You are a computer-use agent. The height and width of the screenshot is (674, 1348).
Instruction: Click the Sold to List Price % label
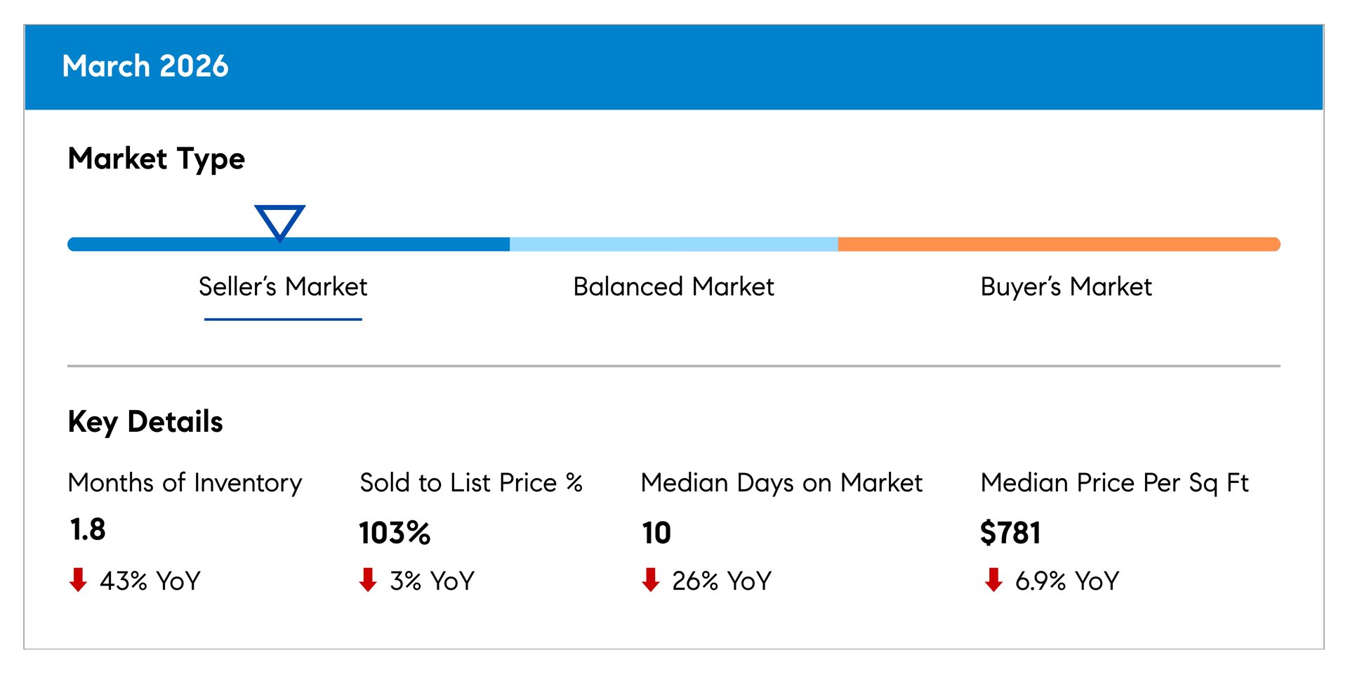tap(471, 483)
